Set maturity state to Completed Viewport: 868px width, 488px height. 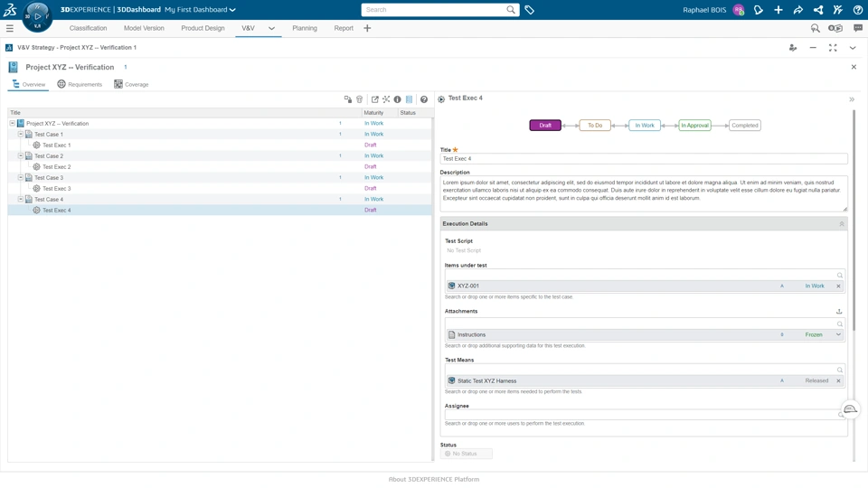pyautogui.click(x=744, y=126)
